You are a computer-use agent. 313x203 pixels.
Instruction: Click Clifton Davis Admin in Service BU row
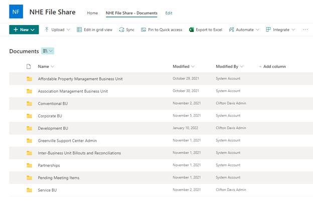[231, 189]
